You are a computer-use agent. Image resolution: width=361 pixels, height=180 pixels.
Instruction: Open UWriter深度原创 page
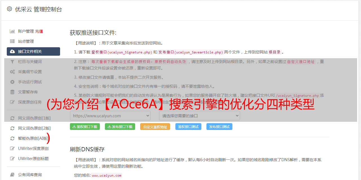click(33, 148)
